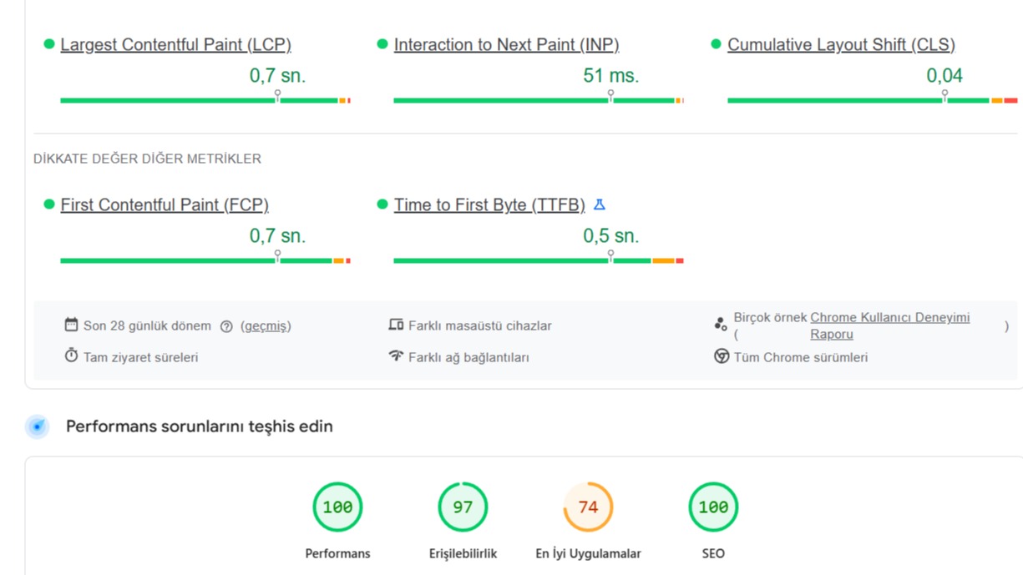Viewport: 1023px width, 575px height.
Task: Select the Erişilebilirlik score gauge showing 97
Action: coord(463,507)
